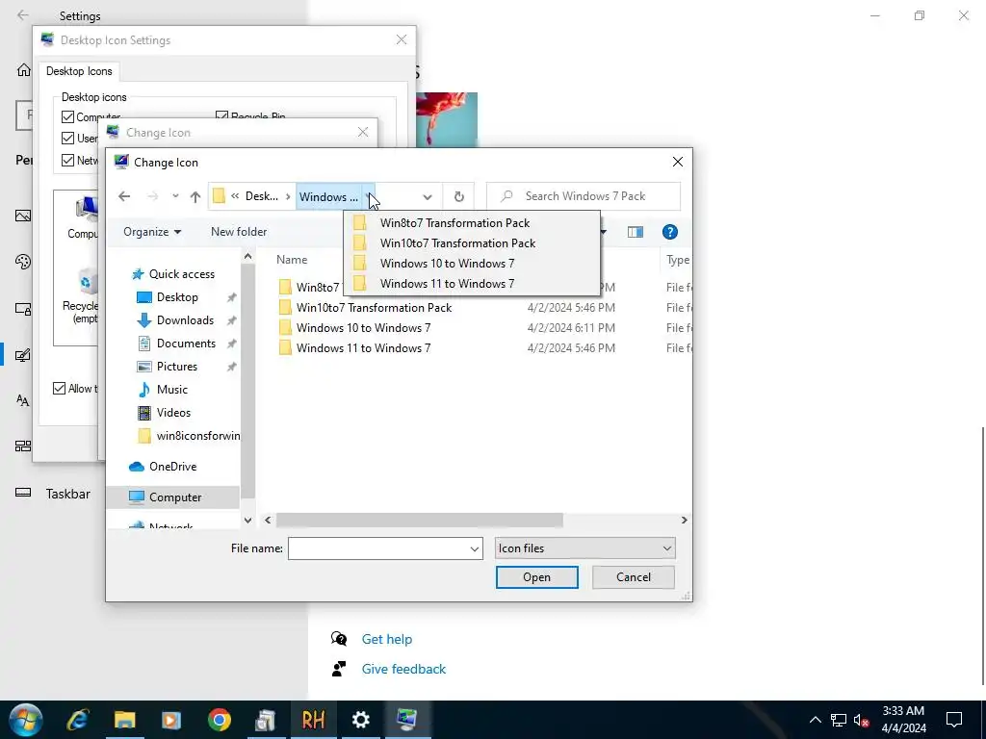
Task: Open Windows 7 Start orb
Action: coord(25,720)
